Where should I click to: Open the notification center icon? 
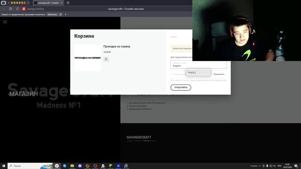pos(296,166)
